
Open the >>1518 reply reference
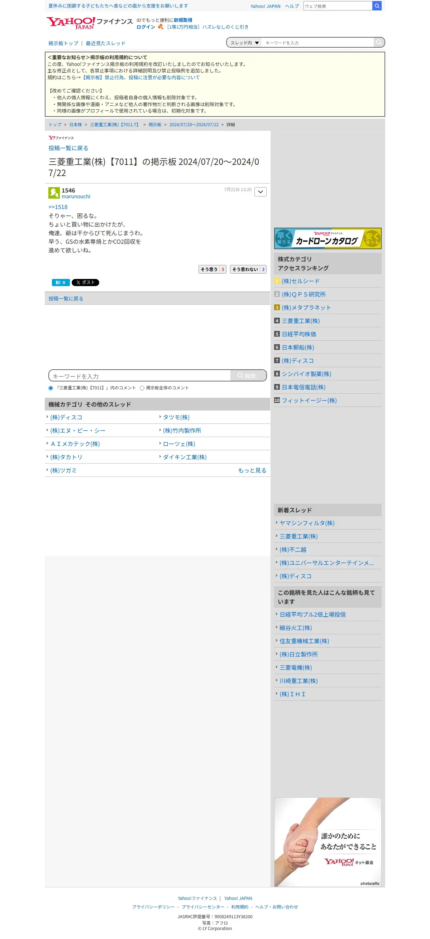point(58,207)
